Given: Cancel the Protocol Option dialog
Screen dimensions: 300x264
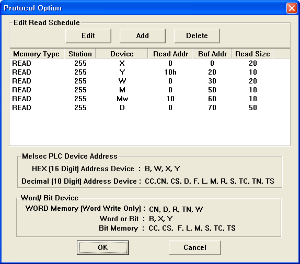Looking at the screenshot, I should 195,248.
